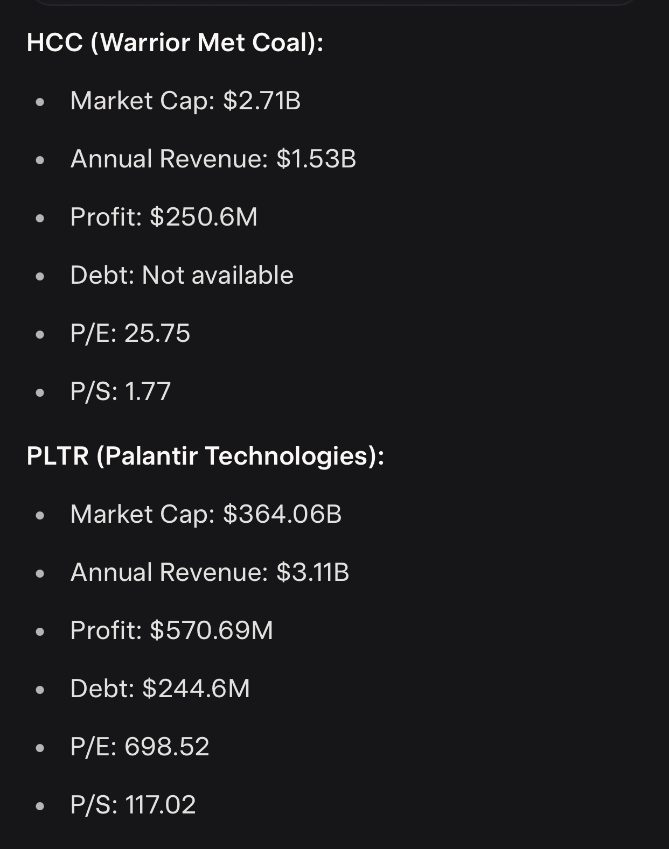Click the Market Cap label under HCC
This screenshot has width=669, height=849.
(142, 101)
